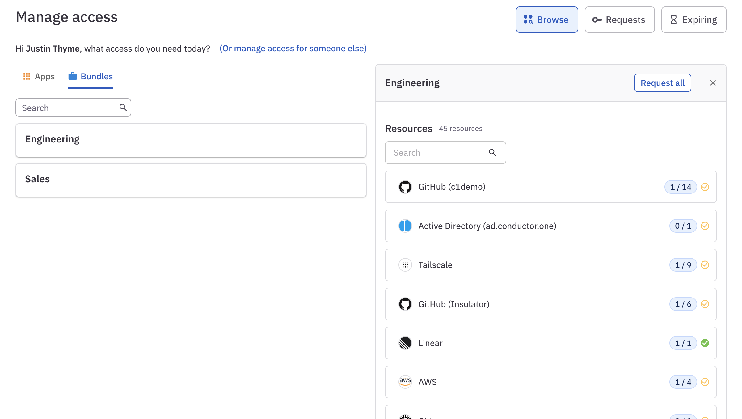Open Active Directory (ad.conductor.one) row
The width and height of the screenshot is (742, 419).
[x=551, y=226]
